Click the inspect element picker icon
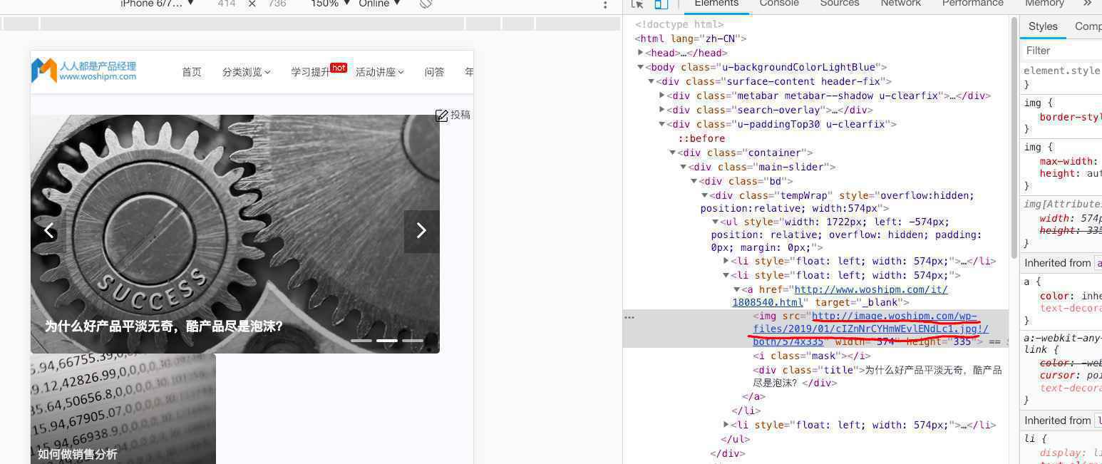Image resolution: width=1102 pixels, height=464 pixels. coord(637,4)
